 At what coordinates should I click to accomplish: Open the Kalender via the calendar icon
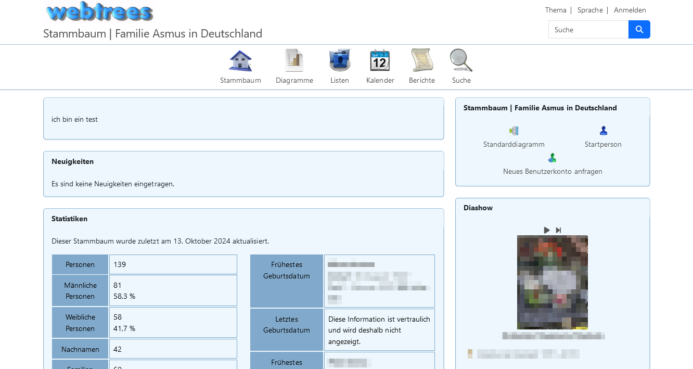point(380,59)
